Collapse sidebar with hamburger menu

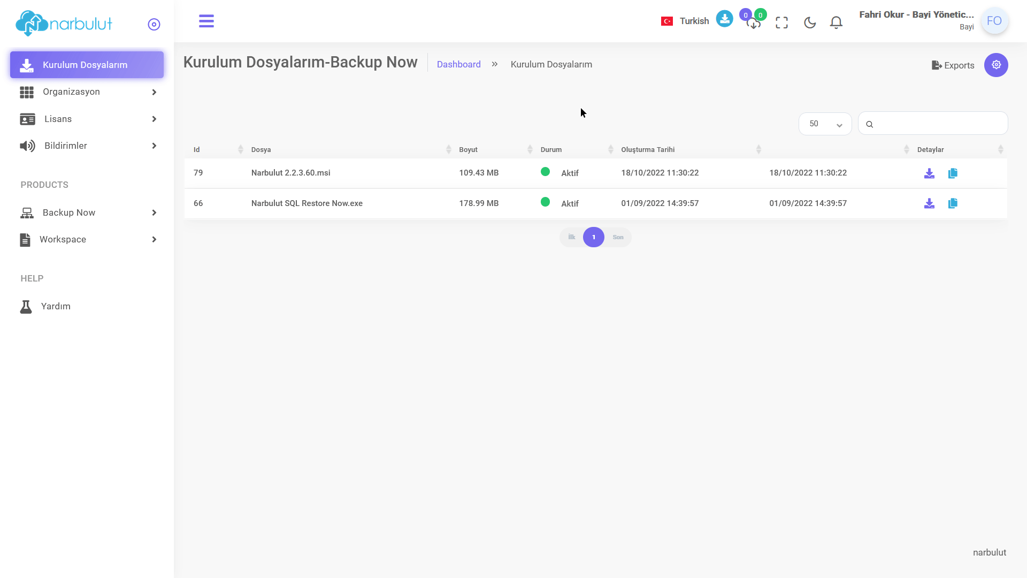[x=206, y=21]
